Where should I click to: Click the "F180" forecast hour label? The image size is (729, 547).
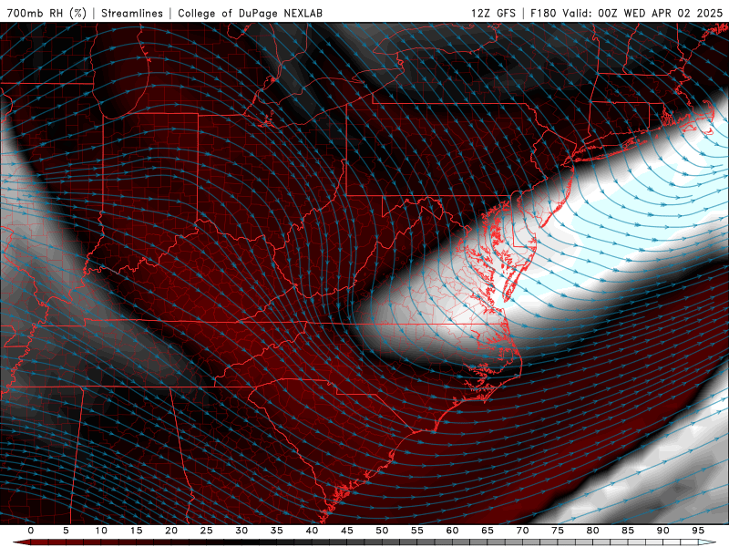pyautogui.click(x=543, y=13)
